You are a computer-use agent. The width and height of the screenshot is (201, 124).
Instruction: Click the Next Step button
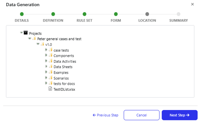(x=180, y=115)
